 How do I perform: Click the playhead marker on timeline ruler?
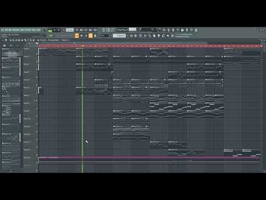tap(83, 46)
